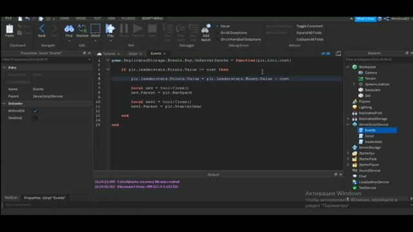
Task: Fold the if block at line 3
Action: (x=108, y=70)
